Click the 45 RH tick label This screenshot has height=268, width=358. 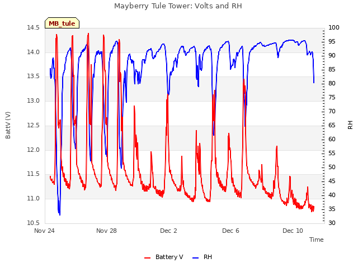(332, 181)
